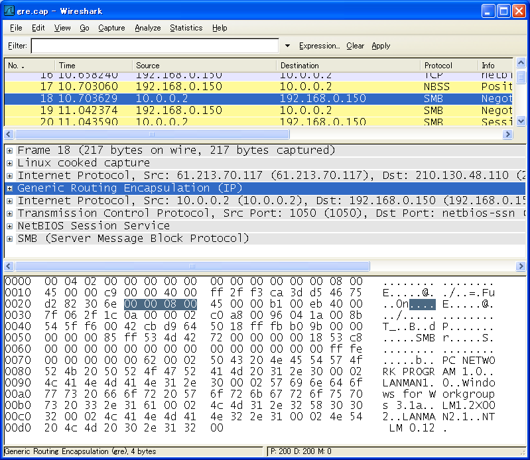The image size is (530, 460).
Task: Click ASCII text 'orkgroup' in hex pane
Action: [x=468, y=394]
